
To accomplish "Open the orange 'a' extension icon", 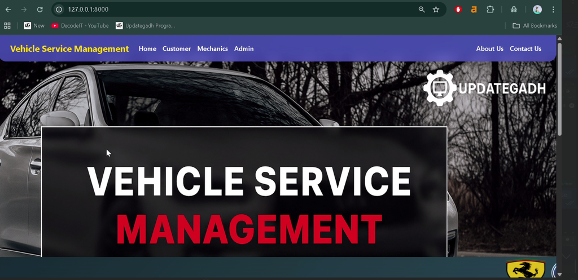I will pos(474,10).
